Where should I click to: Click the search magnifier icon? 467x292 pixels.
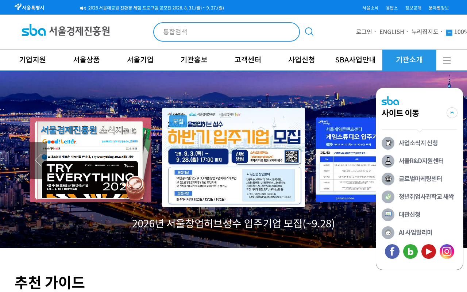pos(309,32)
